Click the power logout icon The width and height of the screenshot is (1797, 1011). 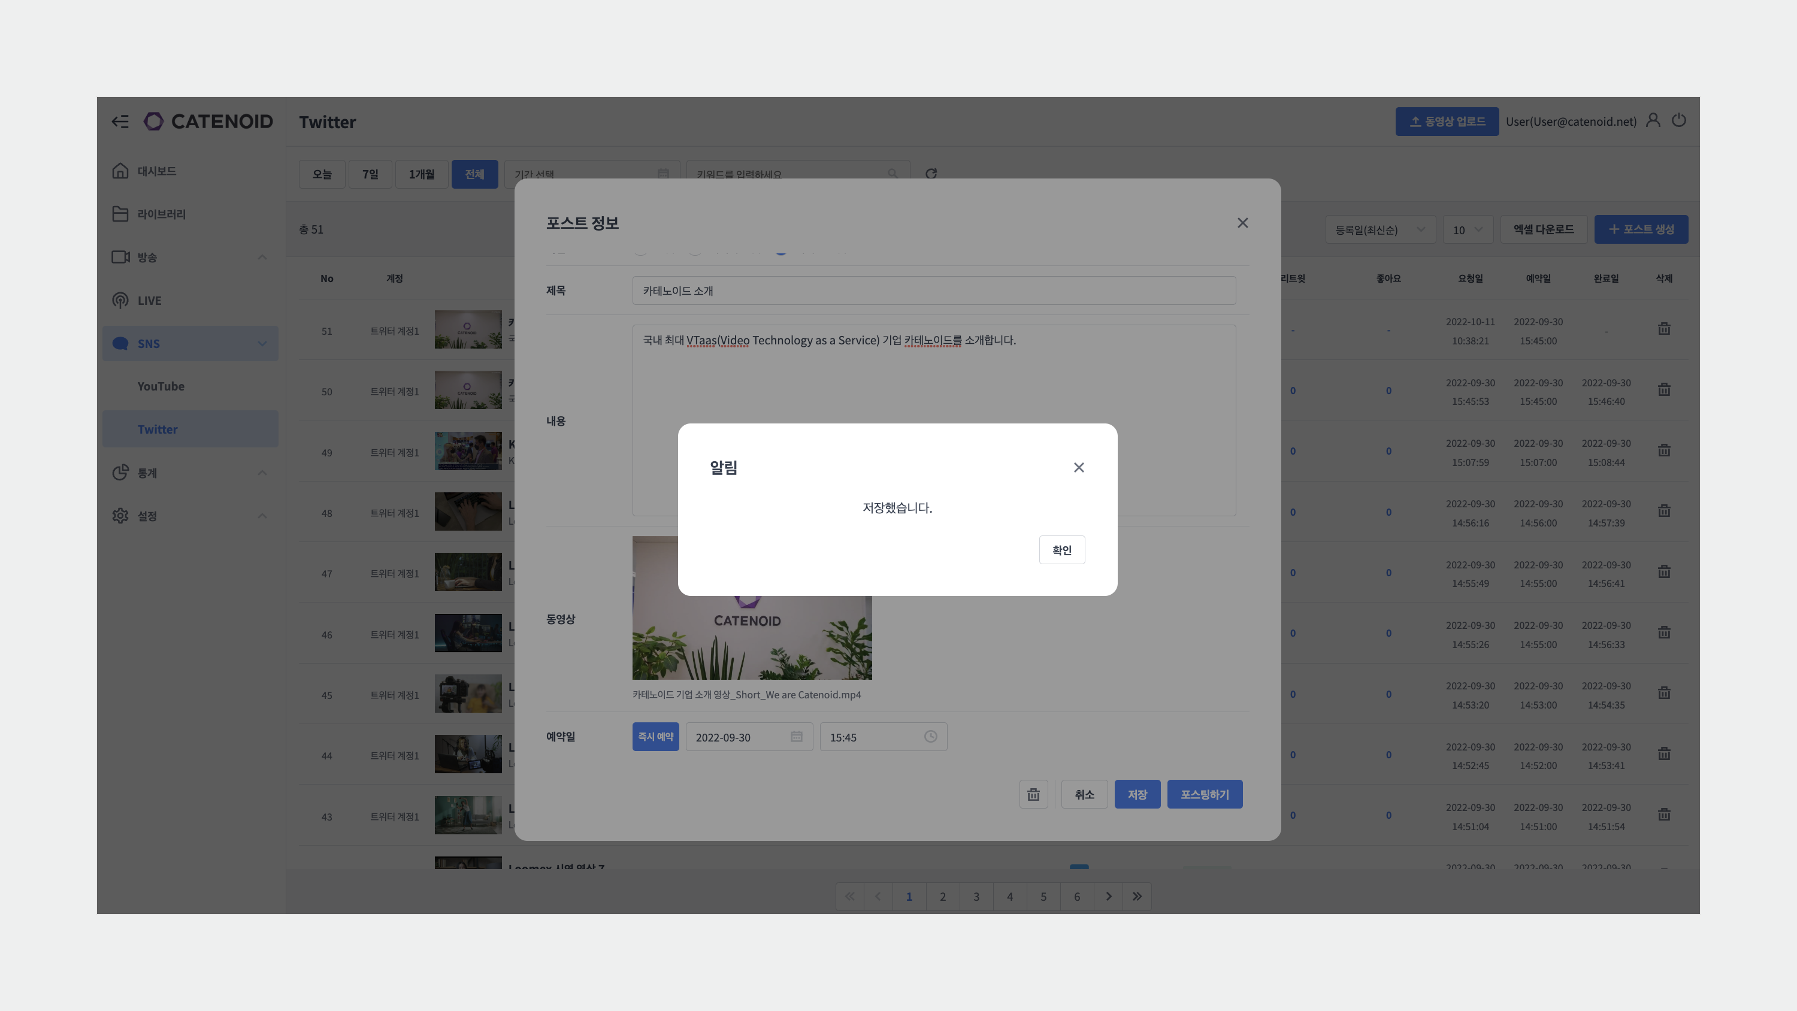[x=1678, y=121]
